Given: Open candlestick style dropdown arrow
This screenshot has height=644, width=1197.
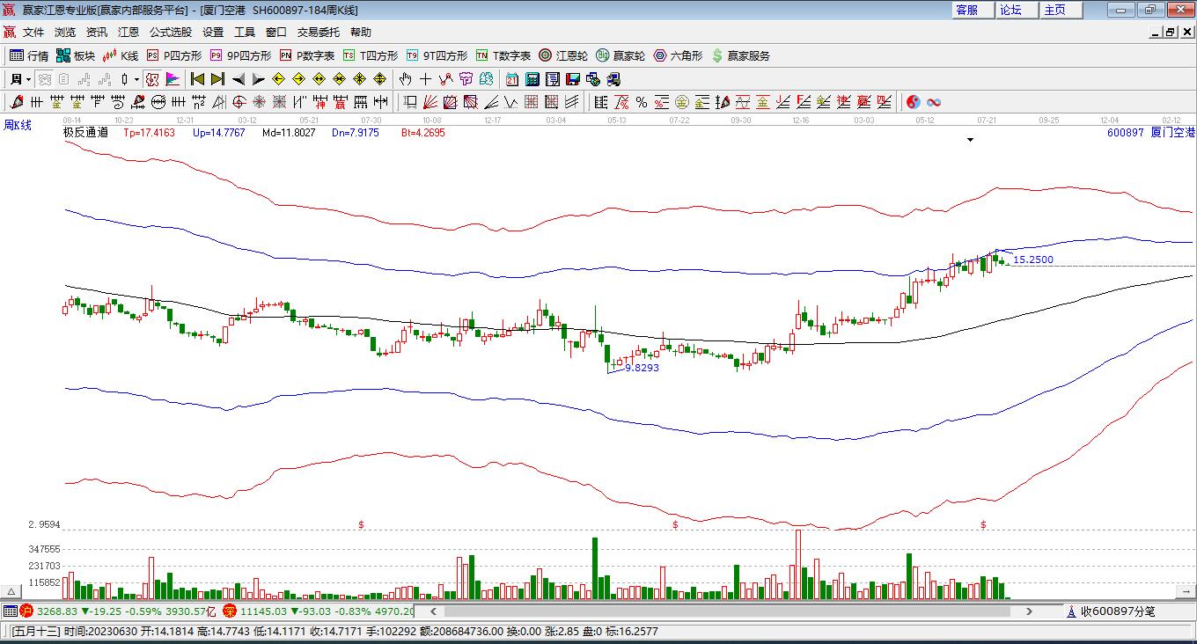Looking at the screenshot, I should (136, 79).
